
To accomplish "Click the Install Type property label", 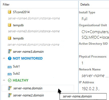I will click(x=87, y=12).
